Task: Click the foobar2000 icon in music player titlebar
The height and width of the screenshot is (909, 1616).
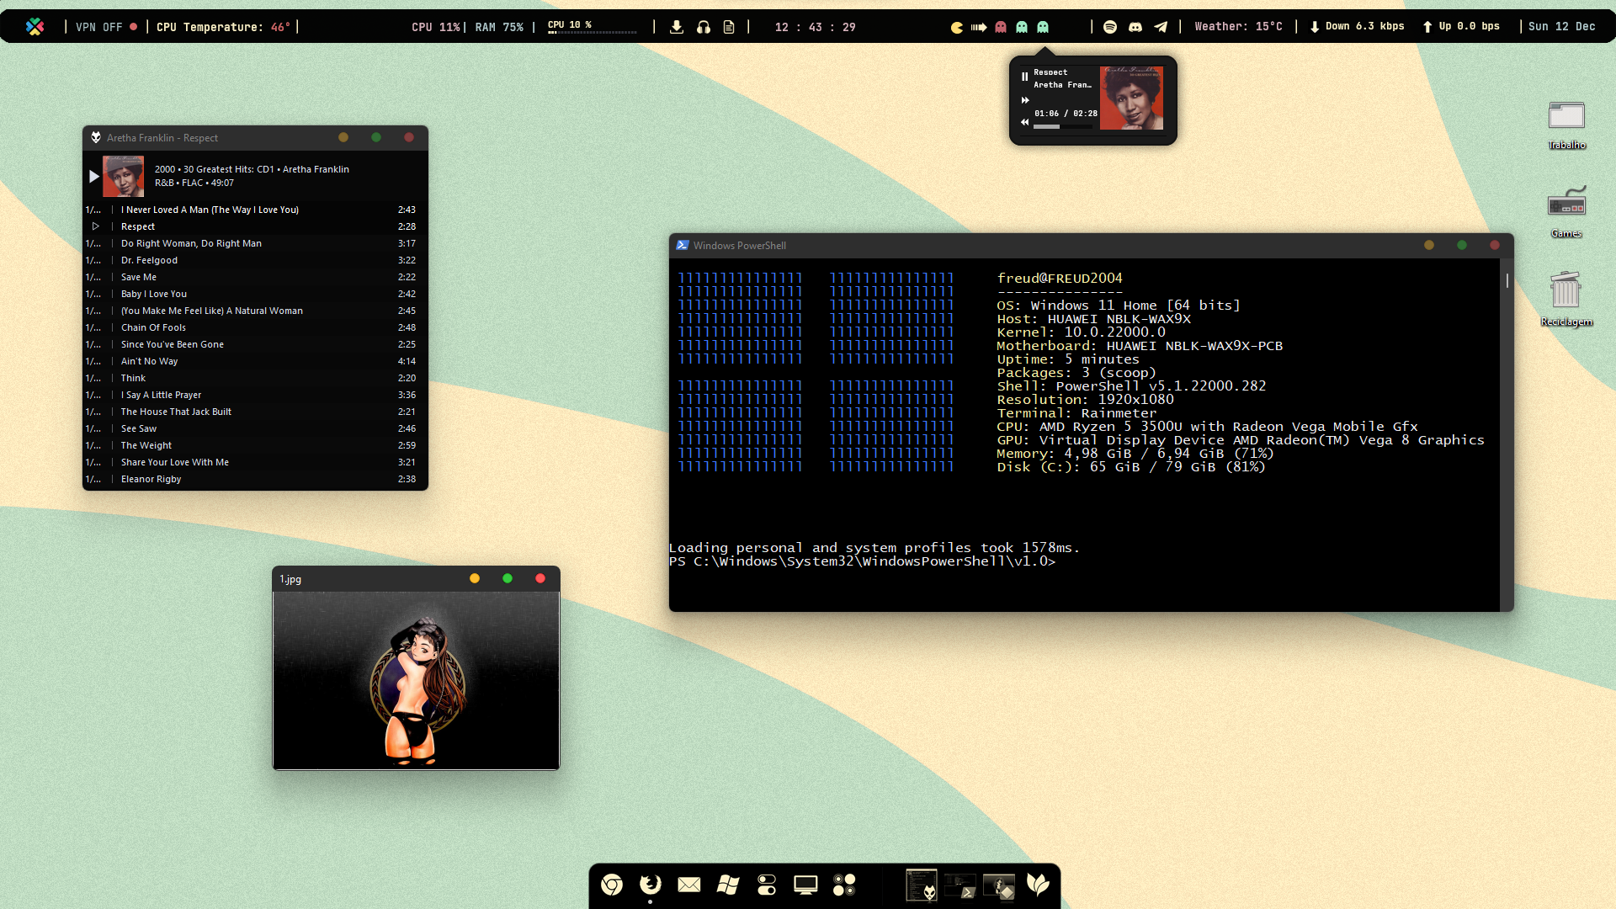Action: pos(96,137)
